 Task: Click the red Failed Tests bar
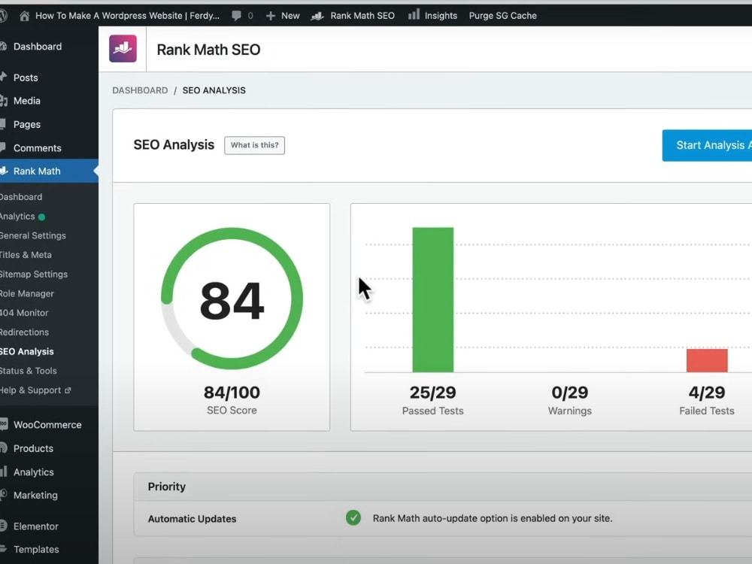(x=707, y=361)
